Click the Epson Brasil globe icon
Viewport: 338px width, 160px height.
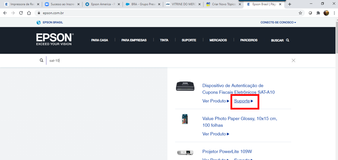(x=39, y=22)
